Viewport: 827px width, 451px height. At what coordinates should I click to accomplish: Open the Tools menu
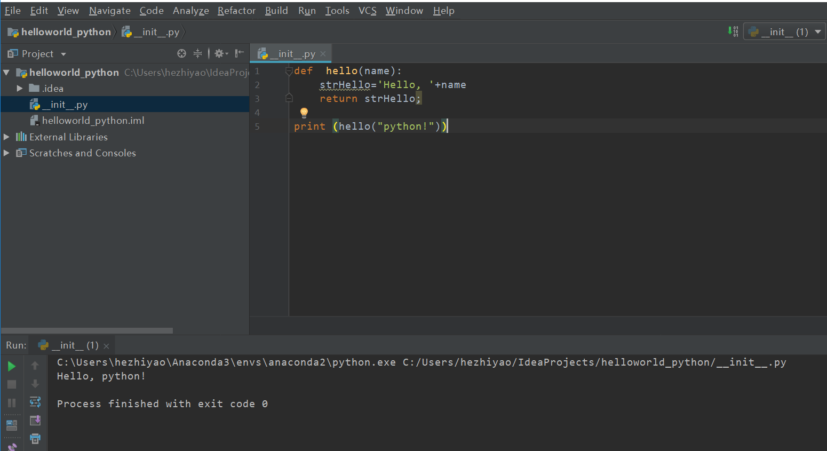(x=337, y=11)
